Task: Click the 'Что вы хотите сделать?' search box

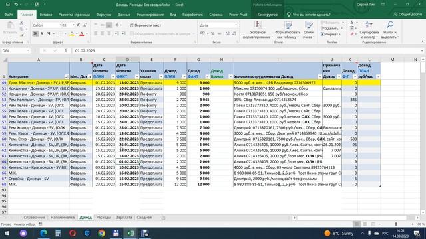Action: tap(309, 15)
